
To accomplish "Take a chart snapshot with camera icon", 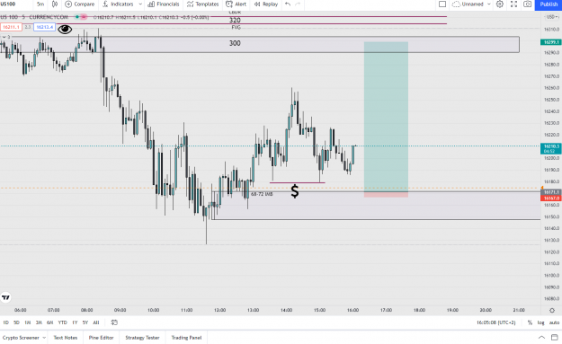I will click(x=527, y=4).
